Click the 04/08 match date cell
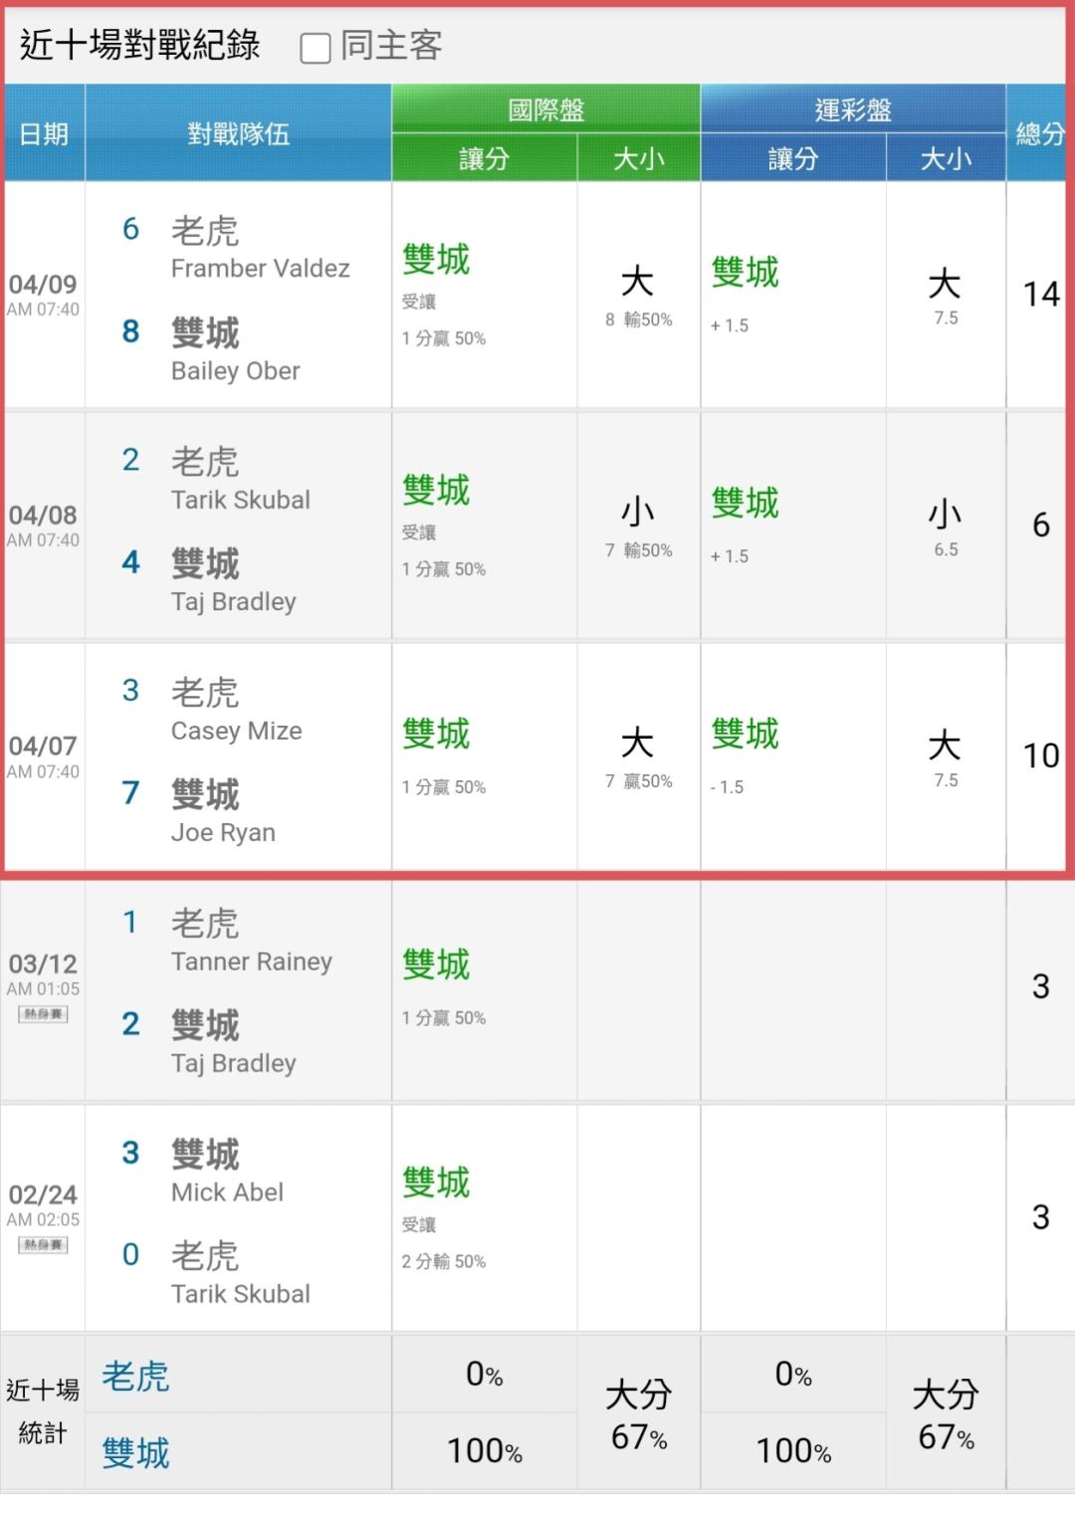 click(x=43, y=526)
